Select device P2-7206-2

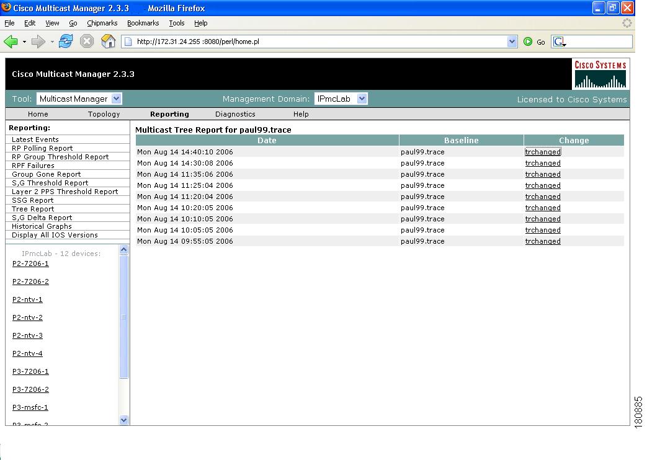(30, 281)
